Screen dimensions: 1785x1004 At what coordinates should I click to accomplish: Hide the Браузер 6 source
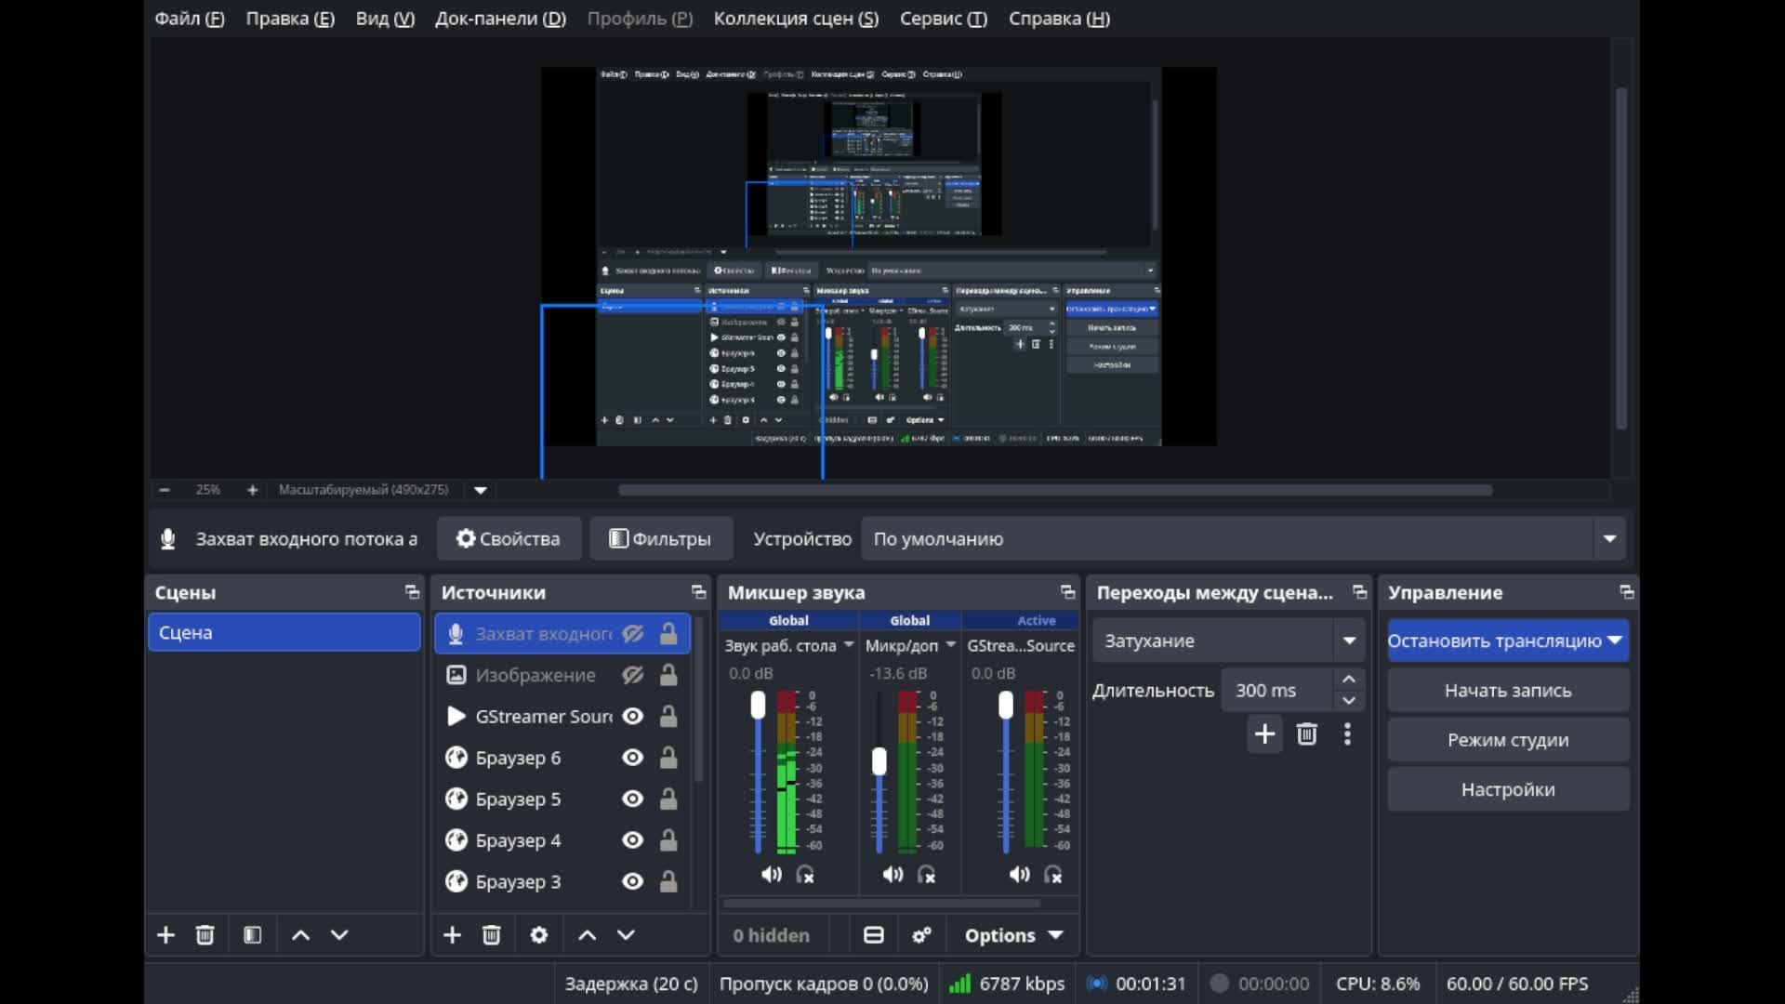[633, 758]
